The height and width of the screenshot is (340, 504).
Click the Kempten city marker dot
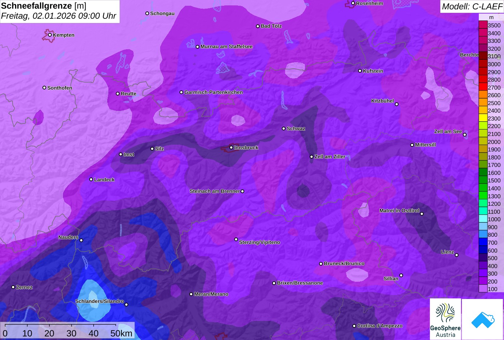(x=50, y=35)
